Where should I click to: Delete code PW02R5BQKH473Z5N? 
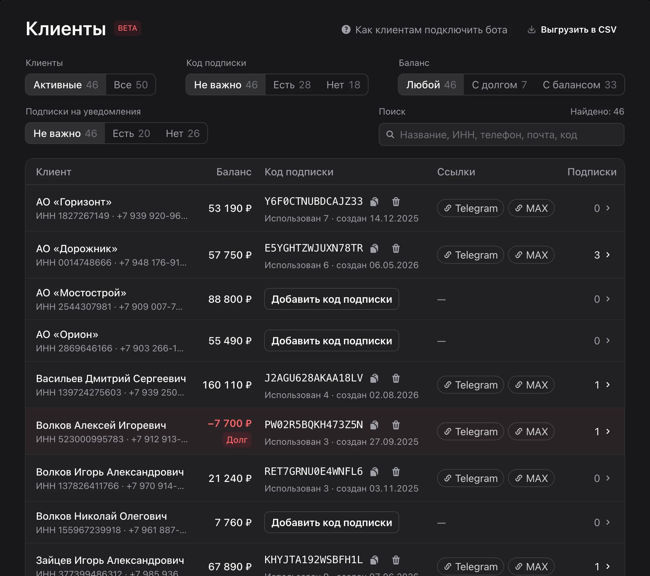[x=396, y=425]
